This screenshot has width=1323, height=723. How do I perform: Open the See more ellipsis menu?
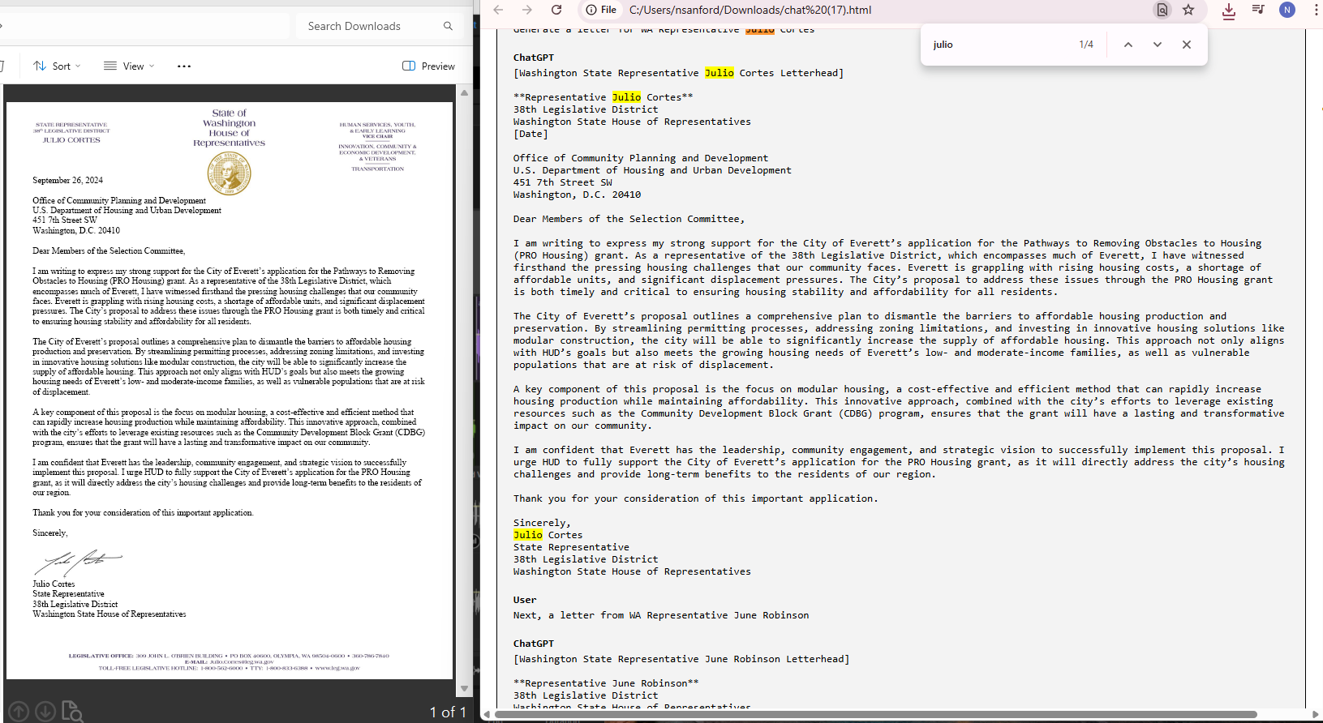coord(184,66)
